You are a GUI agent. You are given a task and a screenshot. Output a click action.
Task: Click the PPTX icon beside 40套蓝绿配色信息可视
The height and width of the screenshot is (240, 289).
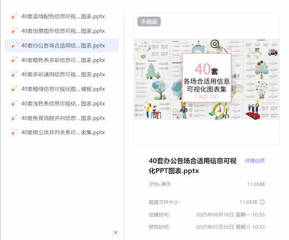coord(14,16)
